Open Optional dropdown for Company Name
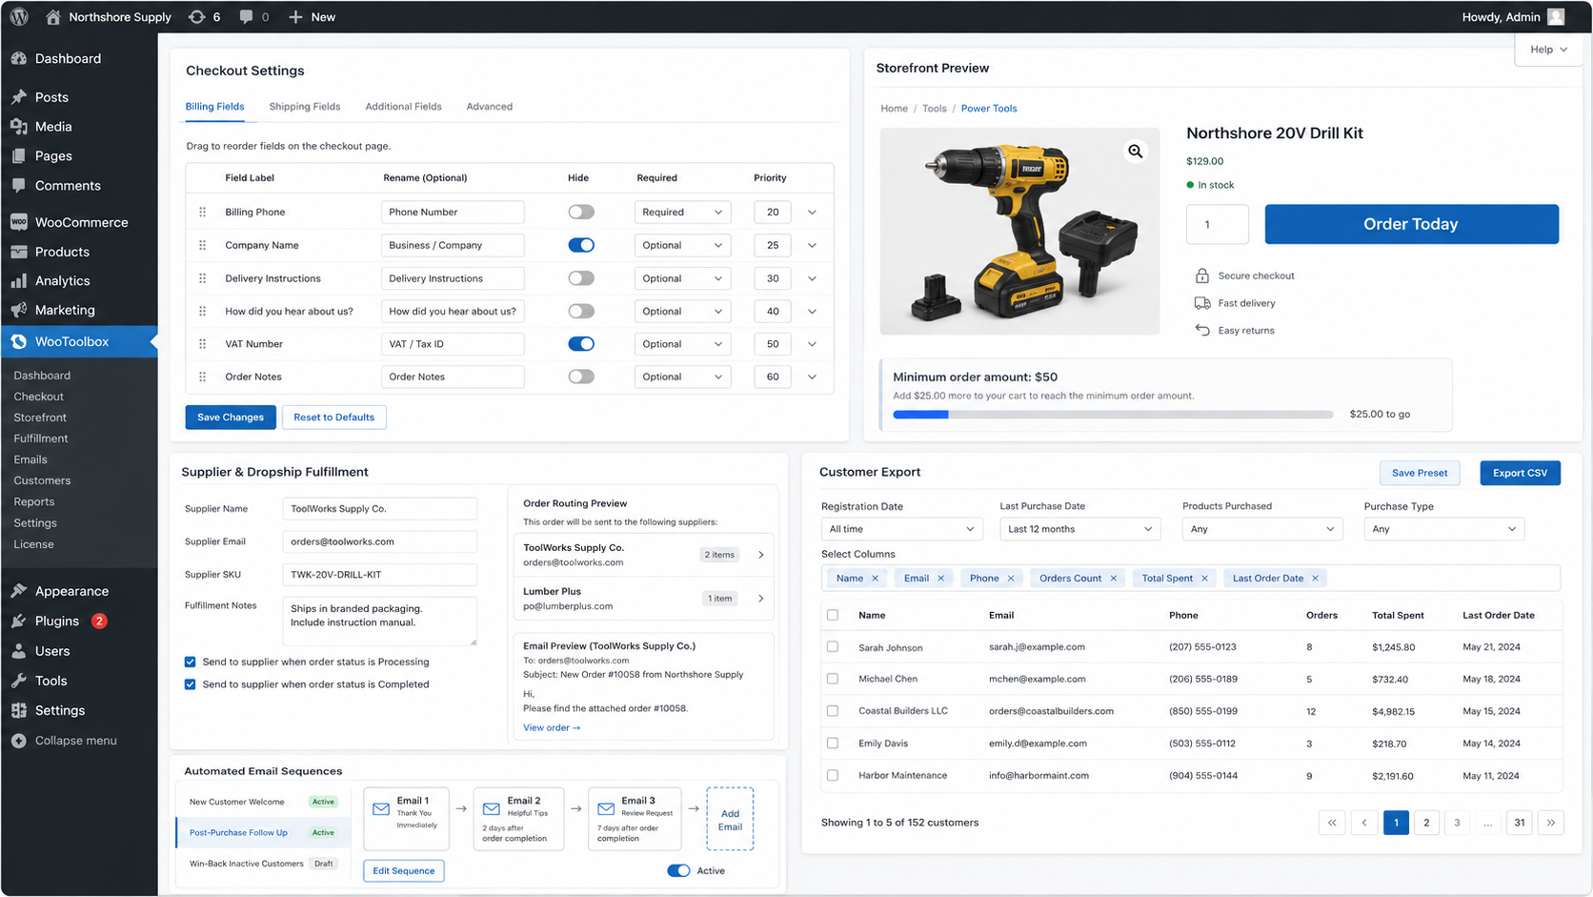Screen dimensions: 1593x897 [x=682, y=245]
